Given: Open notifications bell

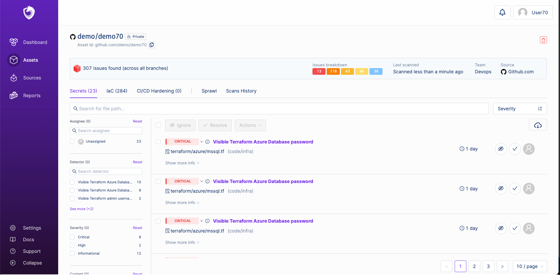Looking at the screenshot, I should [x=502, y=13].
